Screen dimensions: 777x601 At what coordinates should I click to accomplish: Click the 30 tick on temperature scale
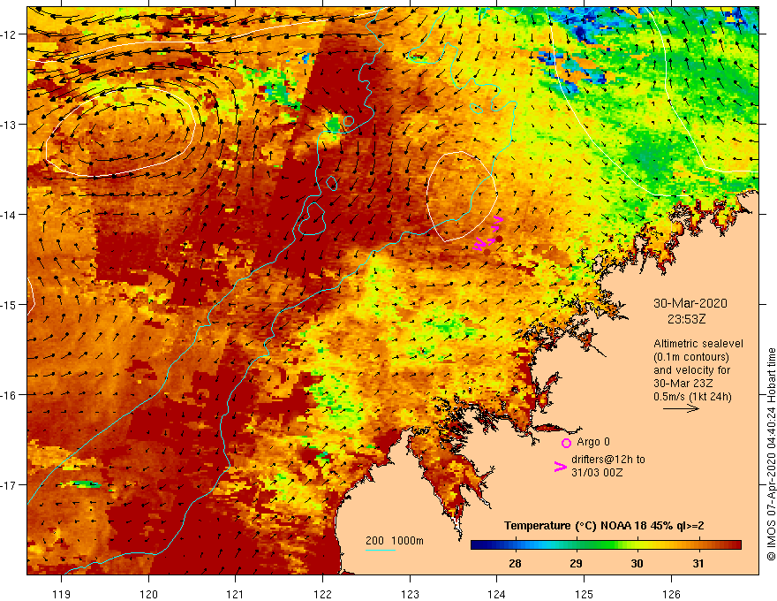pyautogui.click(x=637, y=563)
